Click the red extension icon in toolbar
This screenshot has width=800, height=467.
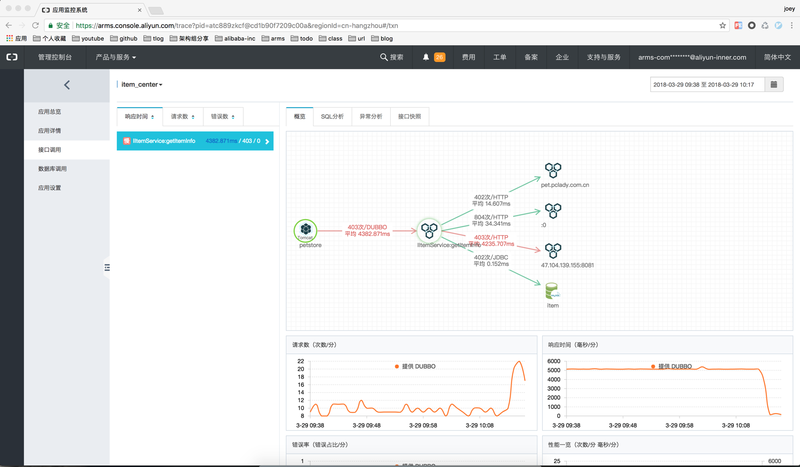coord(738,25)
